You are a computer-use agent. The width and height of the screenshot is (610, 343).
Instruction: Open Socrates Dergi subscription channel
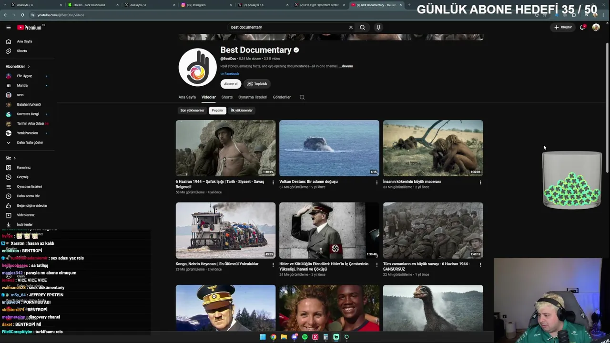(x=27, y=114)
